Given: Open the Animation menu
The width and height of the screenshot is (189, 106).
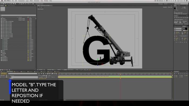Looking at the screenshot, I should [x=37, y=1].
